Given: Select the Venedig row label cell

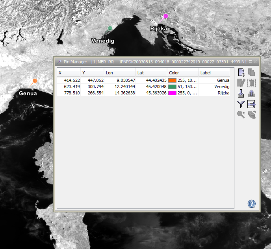Looking at the screenshot, I should coord(214,87).
